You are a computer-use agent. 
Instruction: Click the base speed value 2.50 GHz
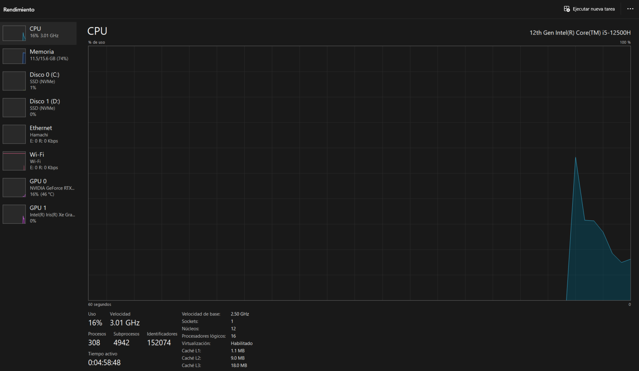point(240,314)
